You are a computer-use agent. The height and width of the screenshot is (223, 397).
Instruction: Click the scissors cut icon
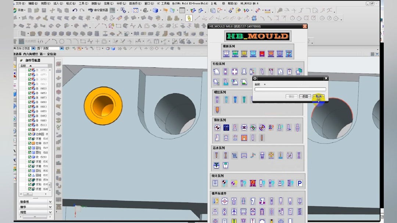click(x=51, y=10)
